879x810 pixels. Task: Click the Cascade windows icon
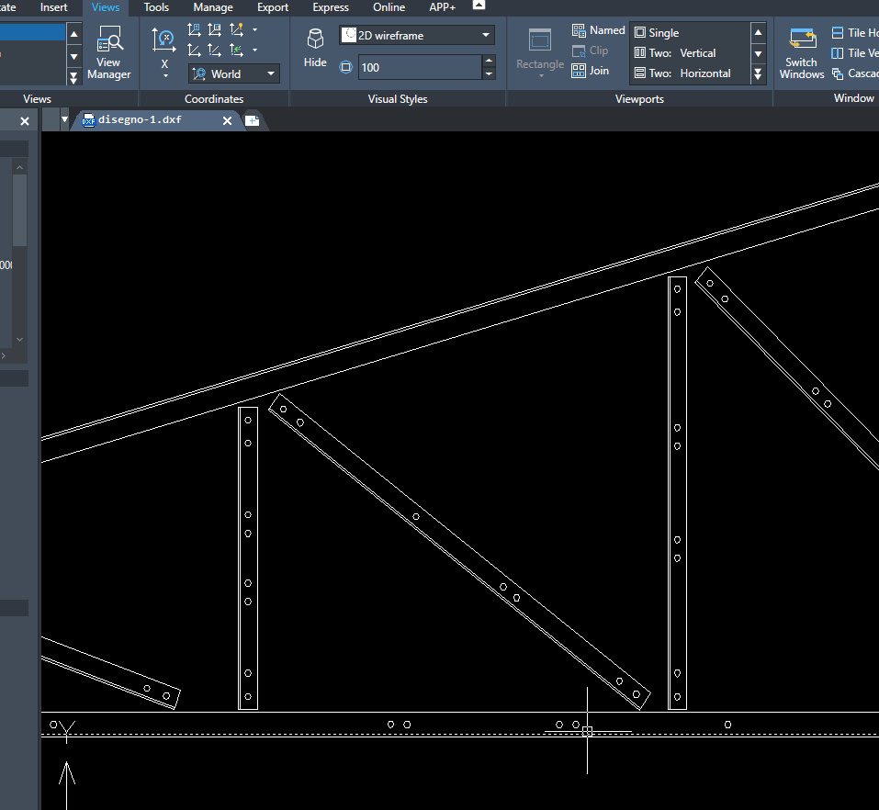[838, 73]
